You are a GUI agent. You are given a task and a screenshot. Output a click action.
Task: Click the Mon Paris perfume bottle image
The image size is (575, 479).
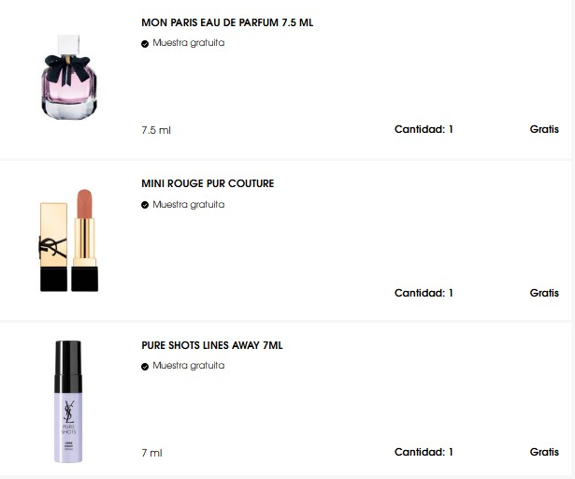[x=69, y=77]
